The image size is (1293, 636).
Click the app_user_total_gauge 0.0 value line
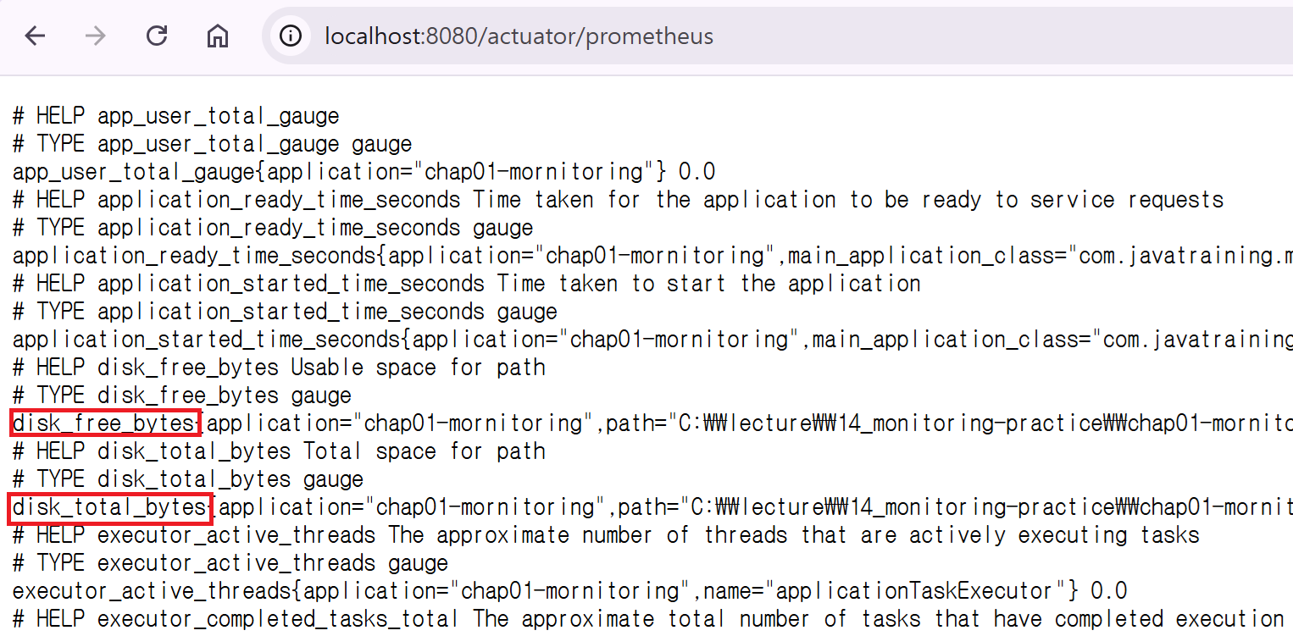[x=363, y=172]
